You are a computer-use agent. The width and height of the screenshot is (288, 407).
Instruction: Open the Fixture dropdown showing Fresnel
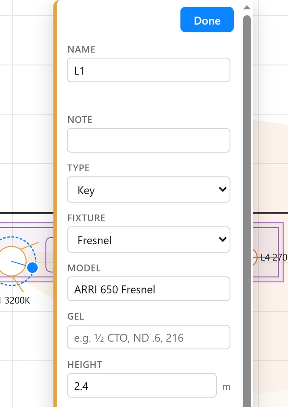pyautogui.click(x=149, y=240)
